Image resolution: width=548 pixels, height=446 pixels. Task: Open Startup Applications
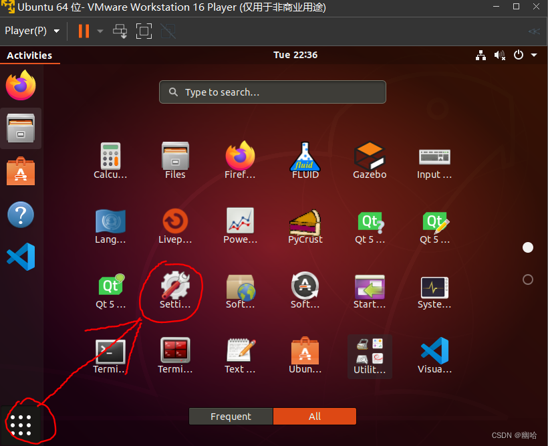[x=370, y=291]
